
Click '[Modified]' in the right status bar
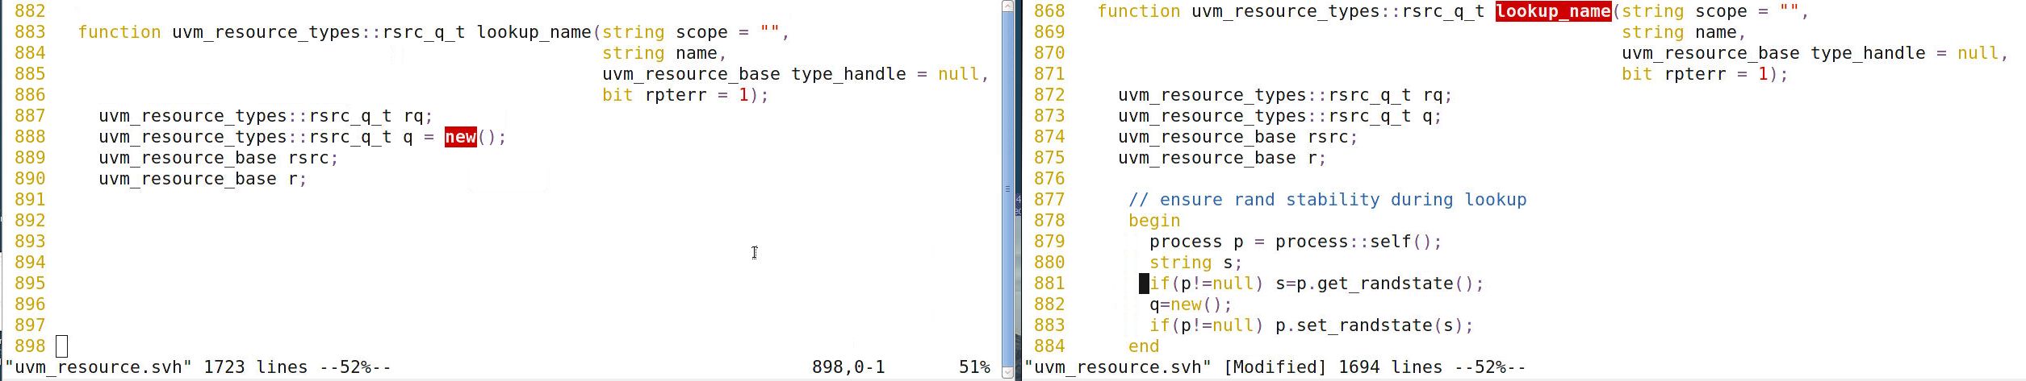point(1275,367)
